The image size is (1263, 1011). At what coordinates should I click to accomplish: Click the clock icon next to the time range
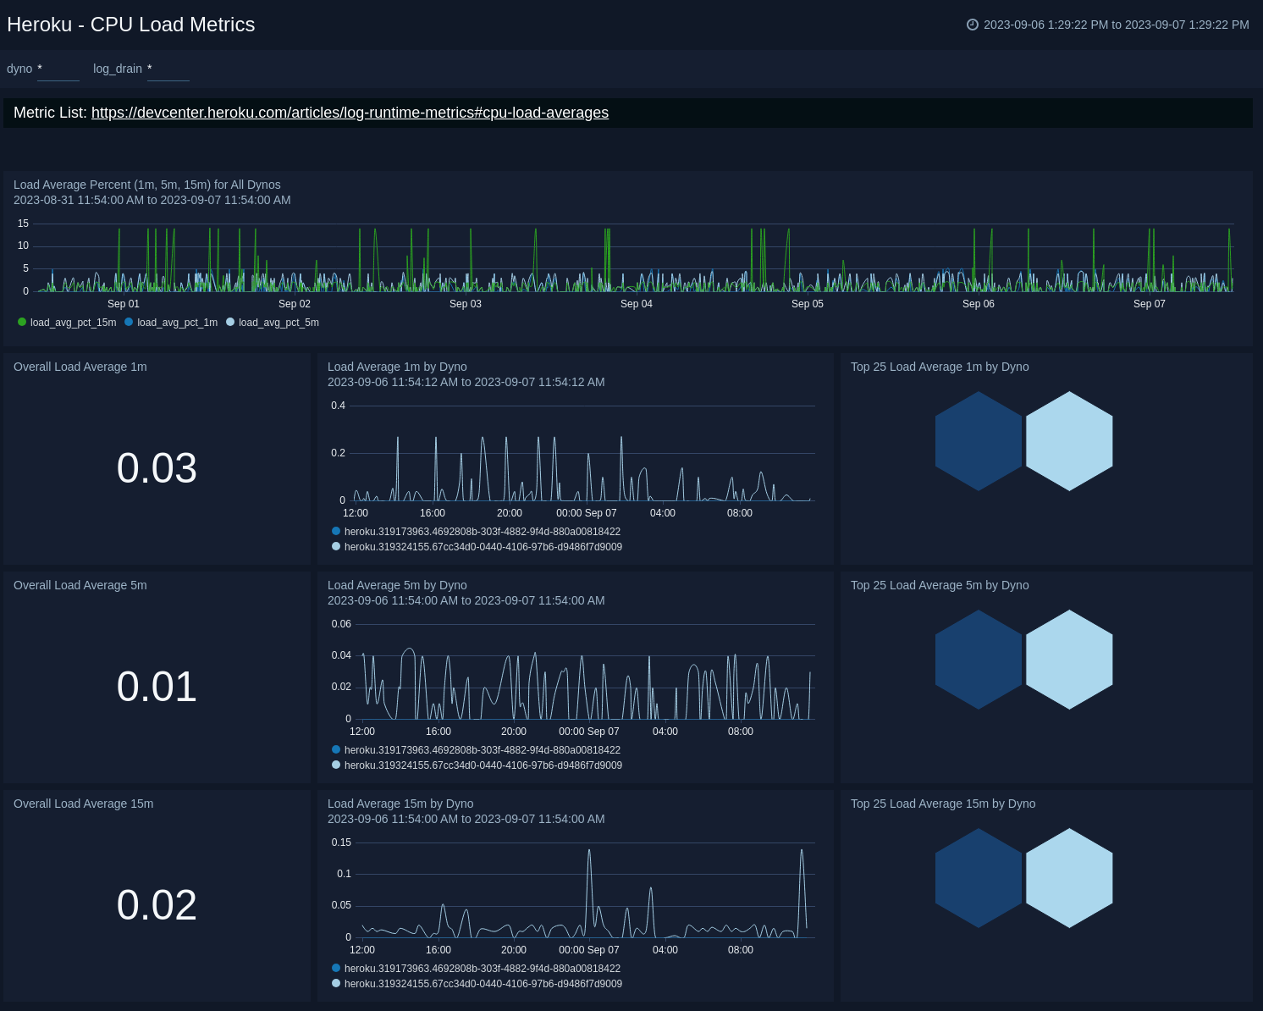point(972,25)
